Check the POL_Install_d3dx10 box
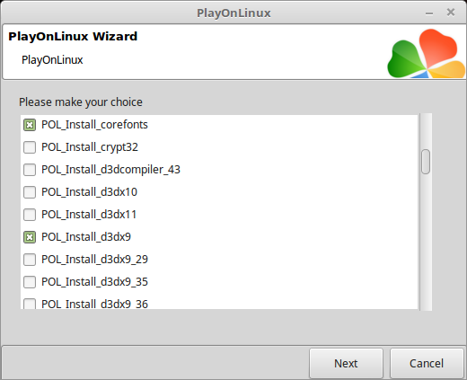 (30, 192)
